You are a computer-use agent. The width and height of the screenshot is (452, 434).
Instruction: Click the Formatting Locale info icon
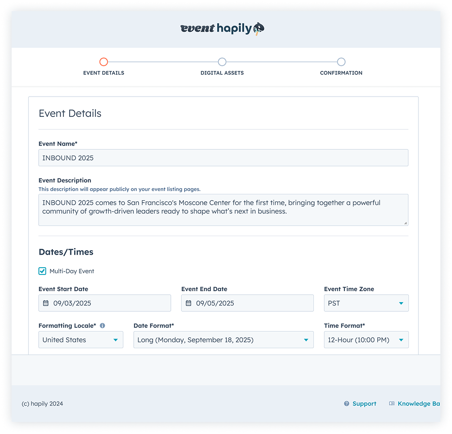pyautogui.click(x=102, y=326)
